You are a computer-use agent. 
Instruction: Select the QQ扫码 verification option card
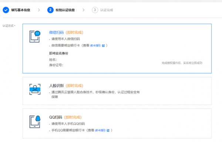(117, 123)
